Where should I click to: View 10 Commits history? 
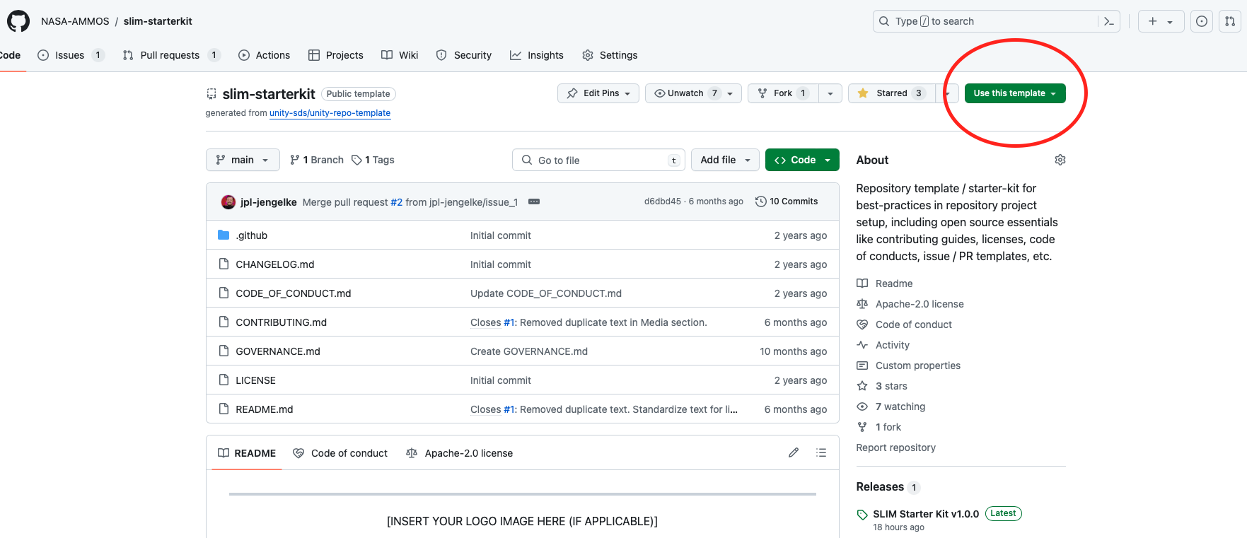(787, 201)
